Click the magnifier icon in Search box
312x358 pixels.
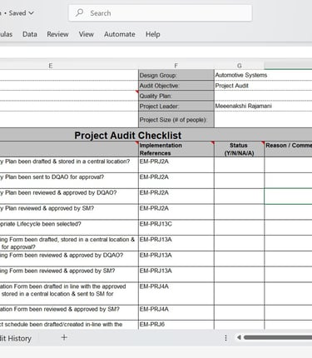coord(79,12)
